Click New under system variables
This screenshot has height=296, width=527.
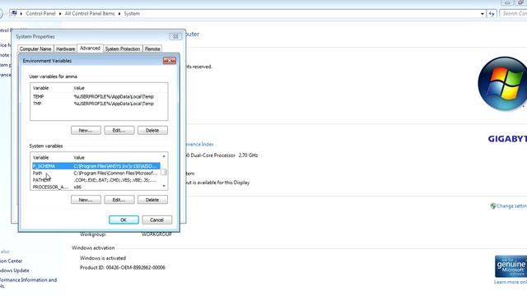tap(86, 200)
